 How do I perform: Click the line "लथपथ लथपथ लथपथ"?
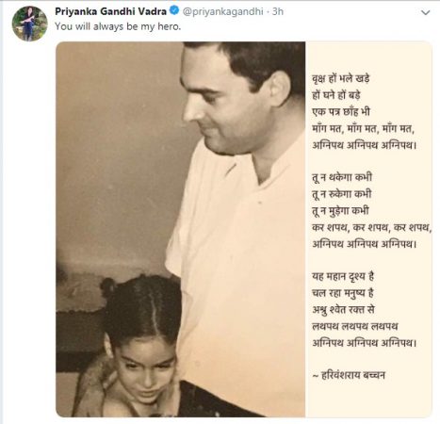(x=355, y=326)
